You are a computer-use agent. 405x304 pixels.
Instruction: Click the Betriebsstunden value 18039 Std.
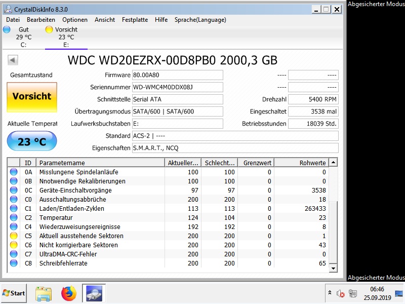(x=313, y=124)
